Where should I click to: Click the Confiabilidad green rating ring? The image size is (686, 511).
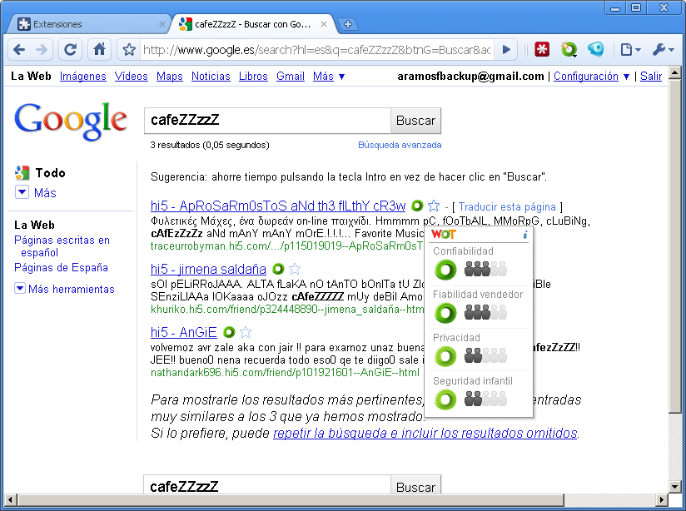445,270
